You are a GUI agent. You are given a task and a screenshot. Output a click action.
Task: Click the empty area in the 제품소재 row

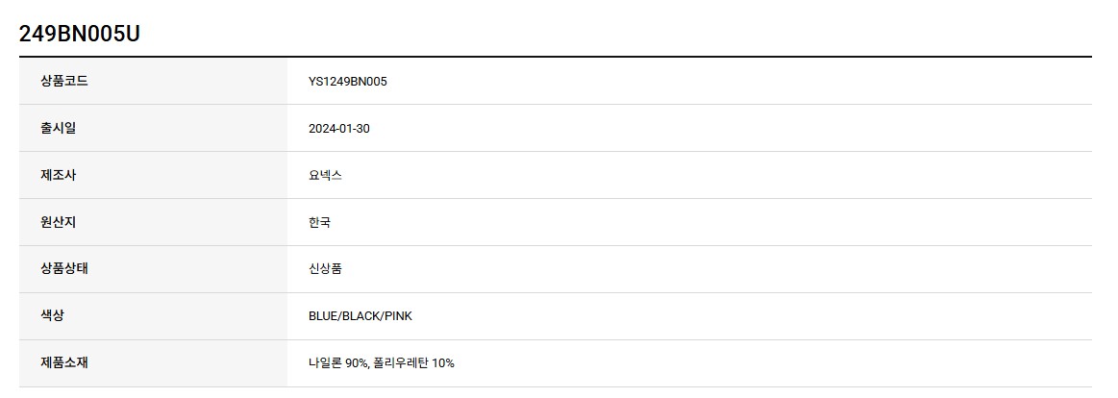(x=773, y=363)
